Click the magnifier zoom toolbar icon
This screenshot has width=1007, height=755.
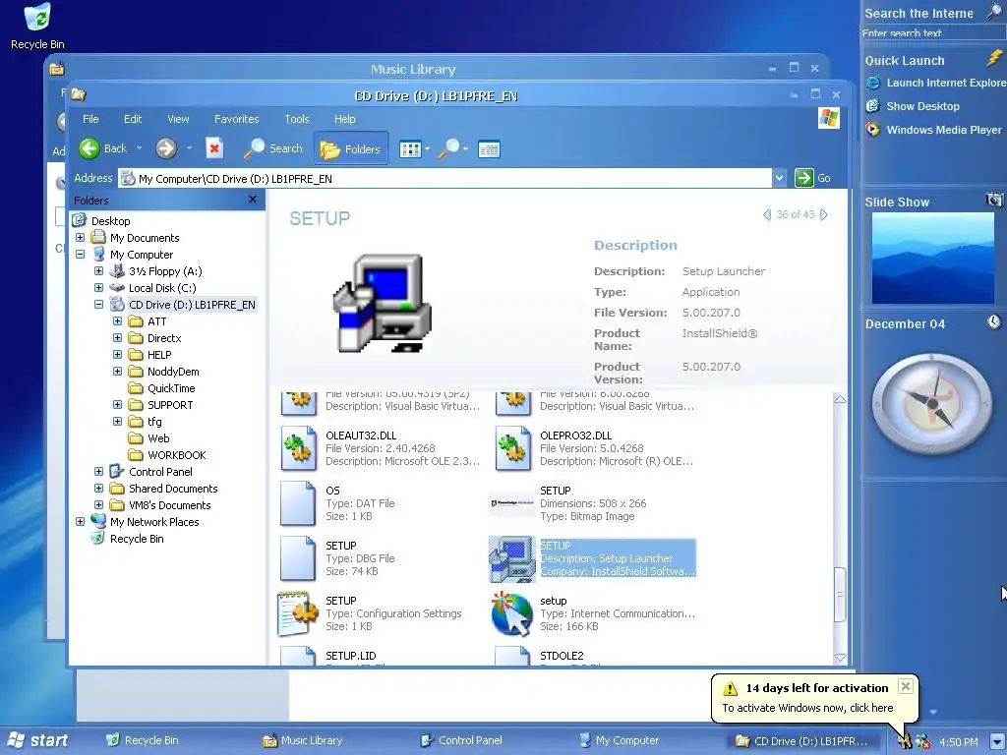click(448, 148)
